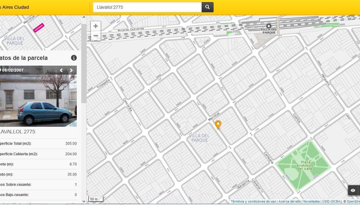Viewport: 360px width, 205px height.
Task: Click the Tinogasta street label
Action: pos(103,84)
